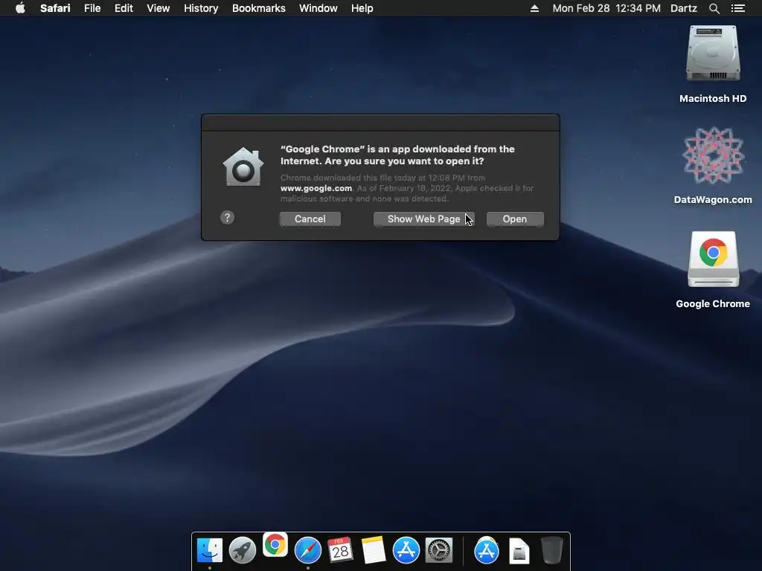This screenshot has width=762, height=571.
Task: Open the Safari menu
Action: pos(55,8)
